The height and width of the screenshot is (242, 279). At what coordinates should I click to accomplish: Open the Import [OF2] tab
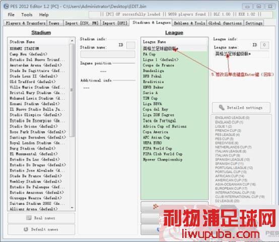point(115,23)
